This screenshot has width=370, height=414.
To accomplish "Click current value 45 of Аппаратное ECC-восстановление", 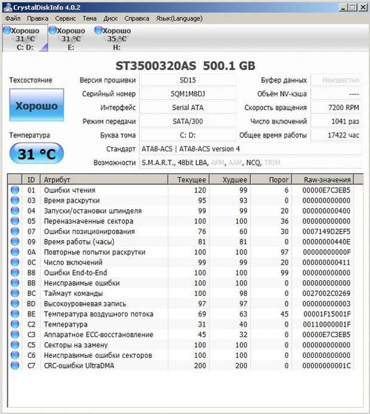I will point(202,335).
